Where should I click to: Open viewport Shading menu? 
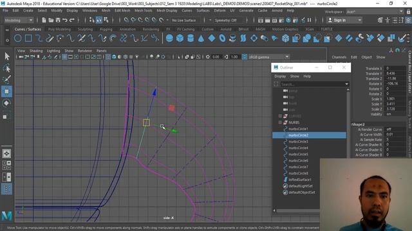coord(36,51)
